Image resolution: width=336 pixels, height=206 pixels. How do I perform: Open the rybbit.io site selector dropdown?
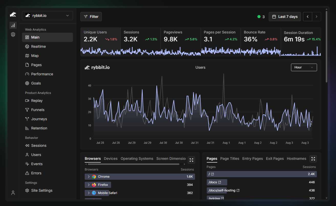click(x=47, y=16)
